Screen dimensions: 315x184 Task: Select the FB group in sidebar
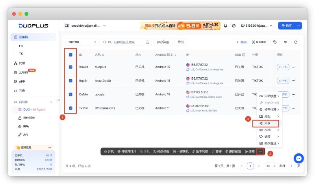pos(21,46)
